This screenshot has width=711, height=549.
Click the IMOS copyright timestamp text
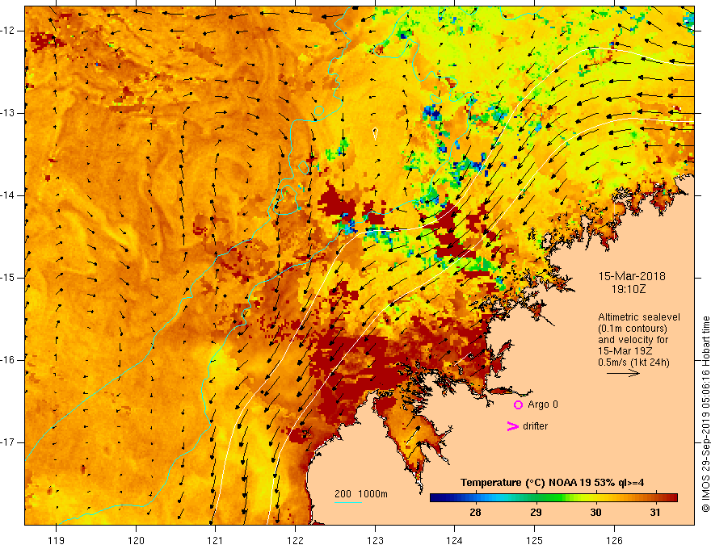705,414
